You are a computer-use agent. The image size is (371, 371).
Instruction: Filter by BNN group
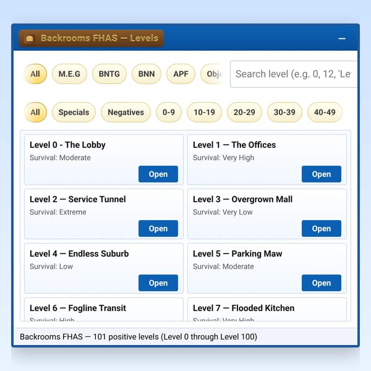[x=147, y=74]
